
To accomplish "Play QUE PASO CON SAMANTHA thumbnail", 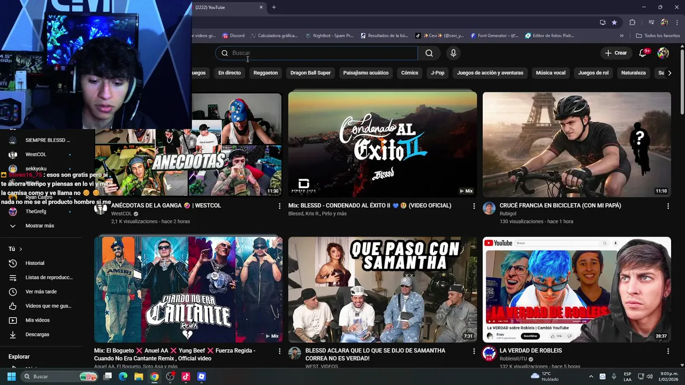I will click(x=383, y=290).
